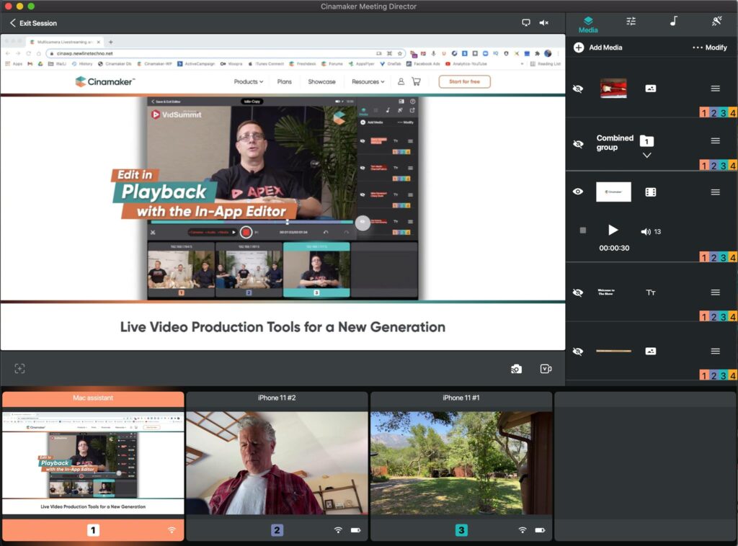Click the battery icon under iPhone 11 #1
This screenshot has width=738, height=546.
541,530
